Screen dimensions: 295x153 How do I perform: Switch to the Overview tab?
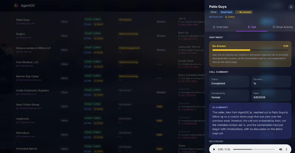[220, 27]
